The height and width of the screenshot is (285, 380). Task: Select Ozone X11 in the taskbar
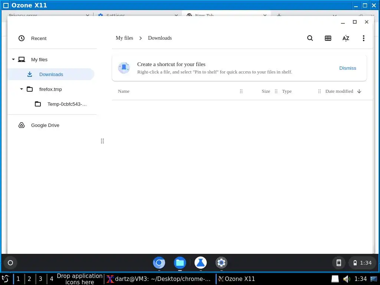click(236, 279)
